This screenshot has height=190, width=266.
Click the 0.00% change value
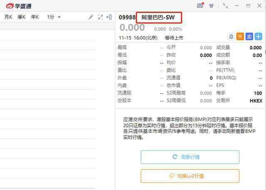(175, 29)
